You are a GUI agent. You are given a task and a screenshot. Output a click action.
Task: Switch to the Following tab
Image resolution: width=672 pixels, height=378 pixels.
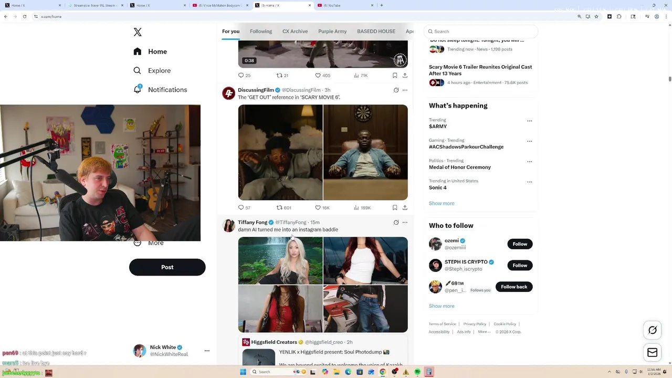coord(261,31)
